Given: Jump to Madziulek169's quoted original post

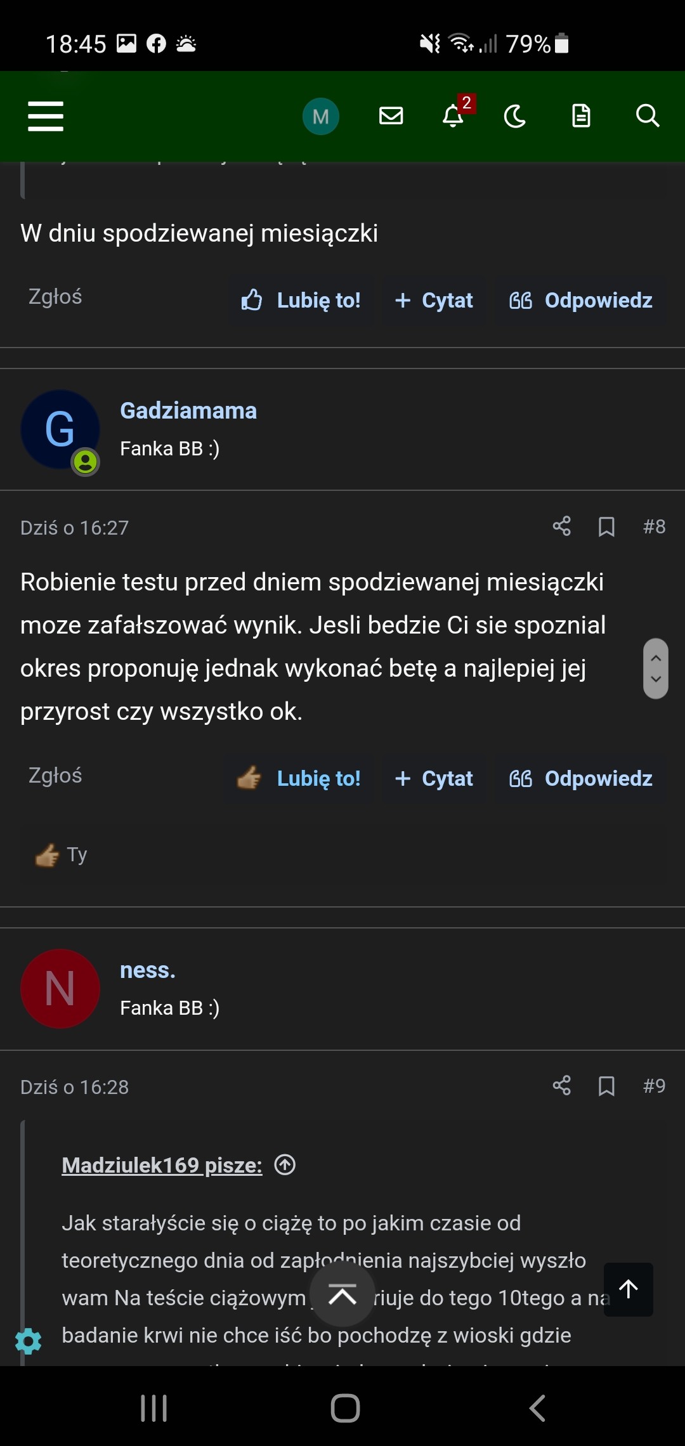Looking at the screenshot, I should 285,1165.
